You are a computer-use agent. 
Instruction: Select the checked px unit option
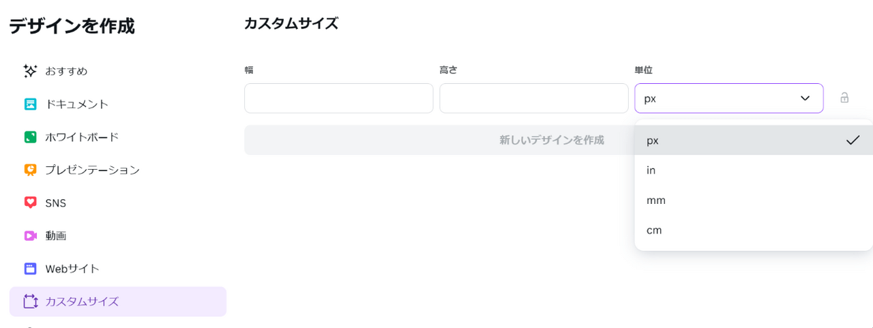click(754, 140)
